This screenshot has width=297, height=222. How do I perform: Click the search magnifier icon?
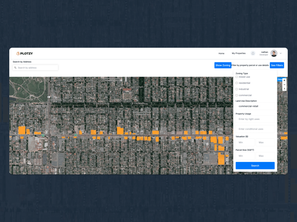(15, 68)
